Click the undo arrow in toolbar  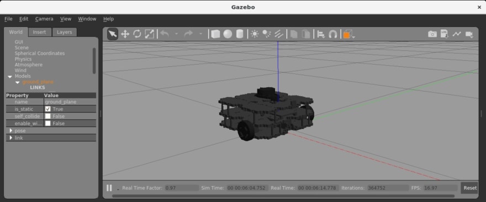(x=165, y=34)
